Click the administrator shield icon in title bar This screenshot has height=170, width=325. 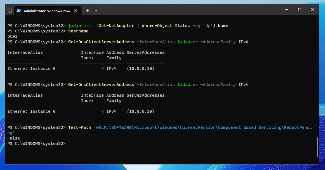click(10, 11)
